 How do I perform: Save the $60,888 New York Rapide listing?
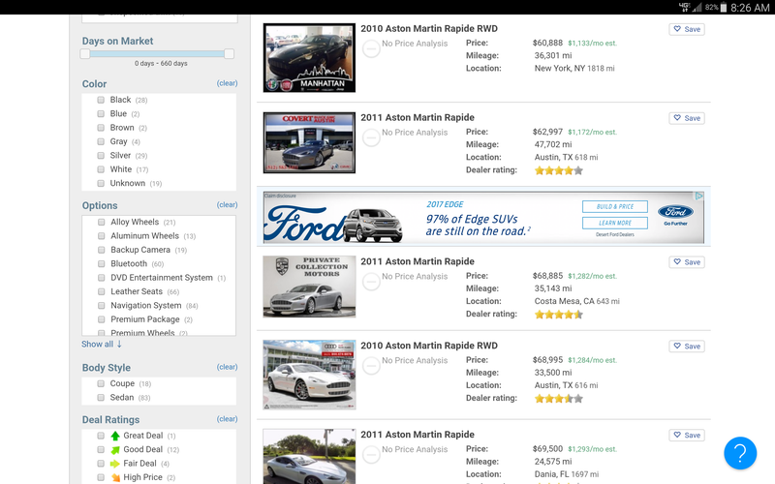pyautogui.click(x=687, y=29)
